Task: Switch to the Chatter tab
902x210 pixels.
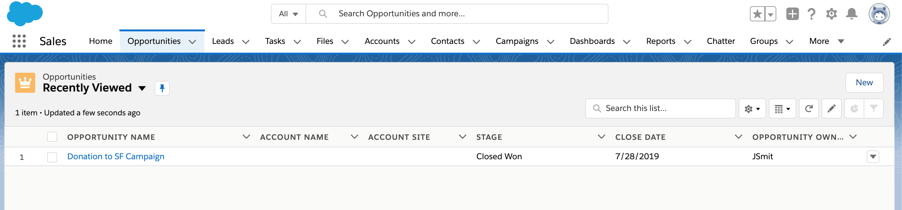Action: pos(720,41)
